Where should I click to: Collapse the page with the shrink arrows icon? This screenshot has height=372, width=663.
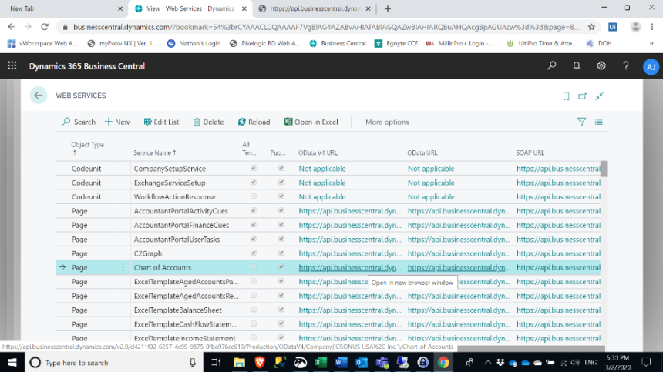point(599,96)
